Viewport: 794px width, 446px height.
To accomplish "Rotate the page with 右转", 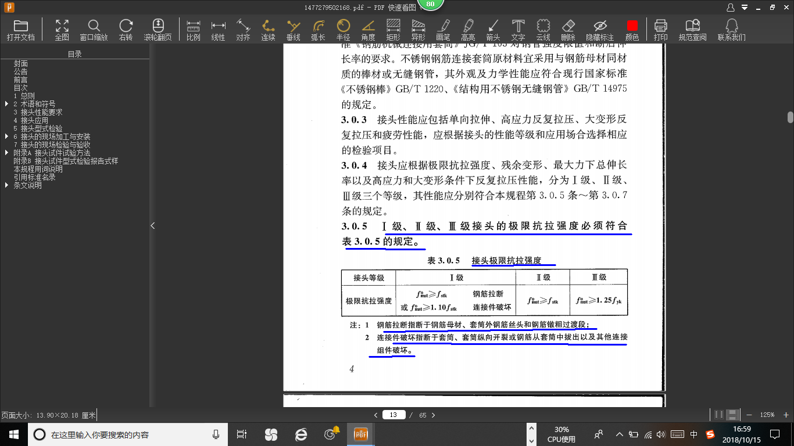I will point(126,30).
